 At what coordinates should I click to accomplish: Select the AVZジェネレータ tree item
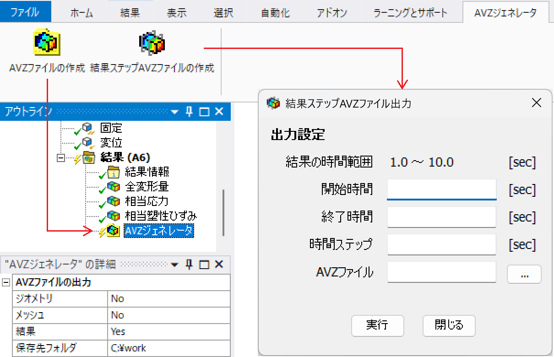point(159,231)
